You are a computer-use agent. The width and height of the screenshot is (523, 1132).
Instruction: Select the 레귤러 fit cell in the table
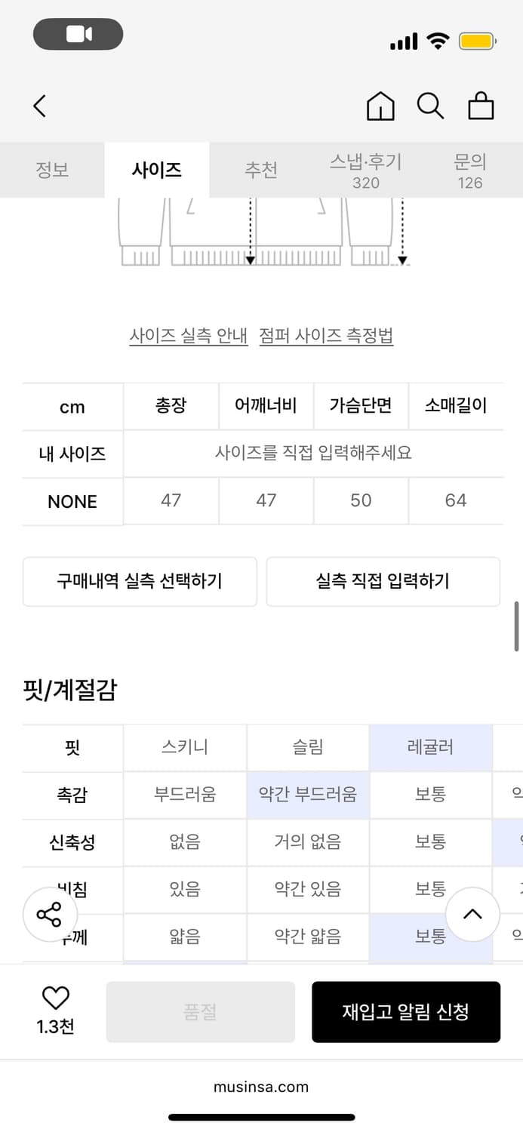(430, 747)
